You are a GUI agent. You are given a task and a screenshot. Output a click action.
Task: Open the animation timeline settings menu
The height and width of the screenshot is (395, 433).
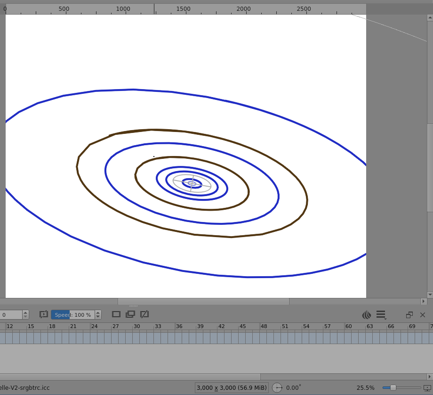[x=381, y=315]
